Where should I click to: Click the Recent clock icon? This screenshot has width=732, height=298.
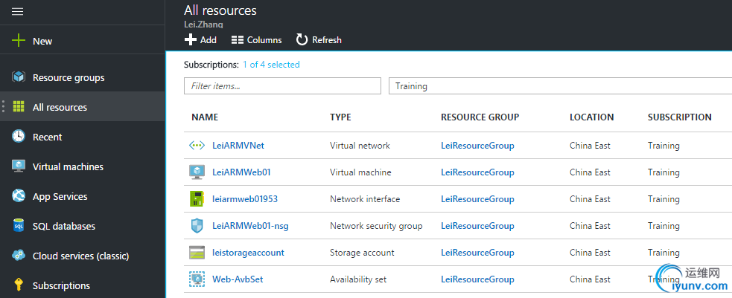tap(18, 137)
